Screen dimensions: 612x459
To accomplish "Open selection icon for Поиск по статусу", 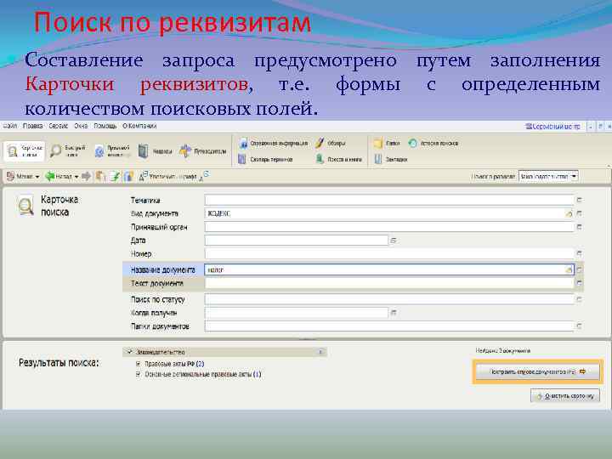I will point(579,299).
